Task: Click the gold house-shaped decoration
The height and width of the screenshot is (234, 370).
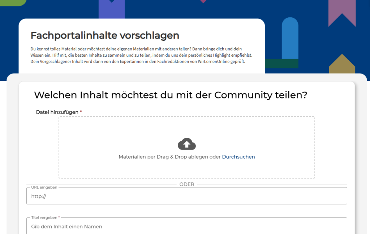Action: [x=342, y=65]
